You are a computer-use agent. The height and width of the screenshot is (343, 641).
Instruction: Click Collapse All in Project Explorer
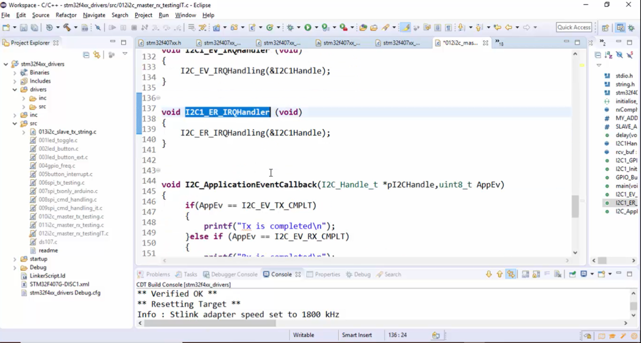click(86, 54)
